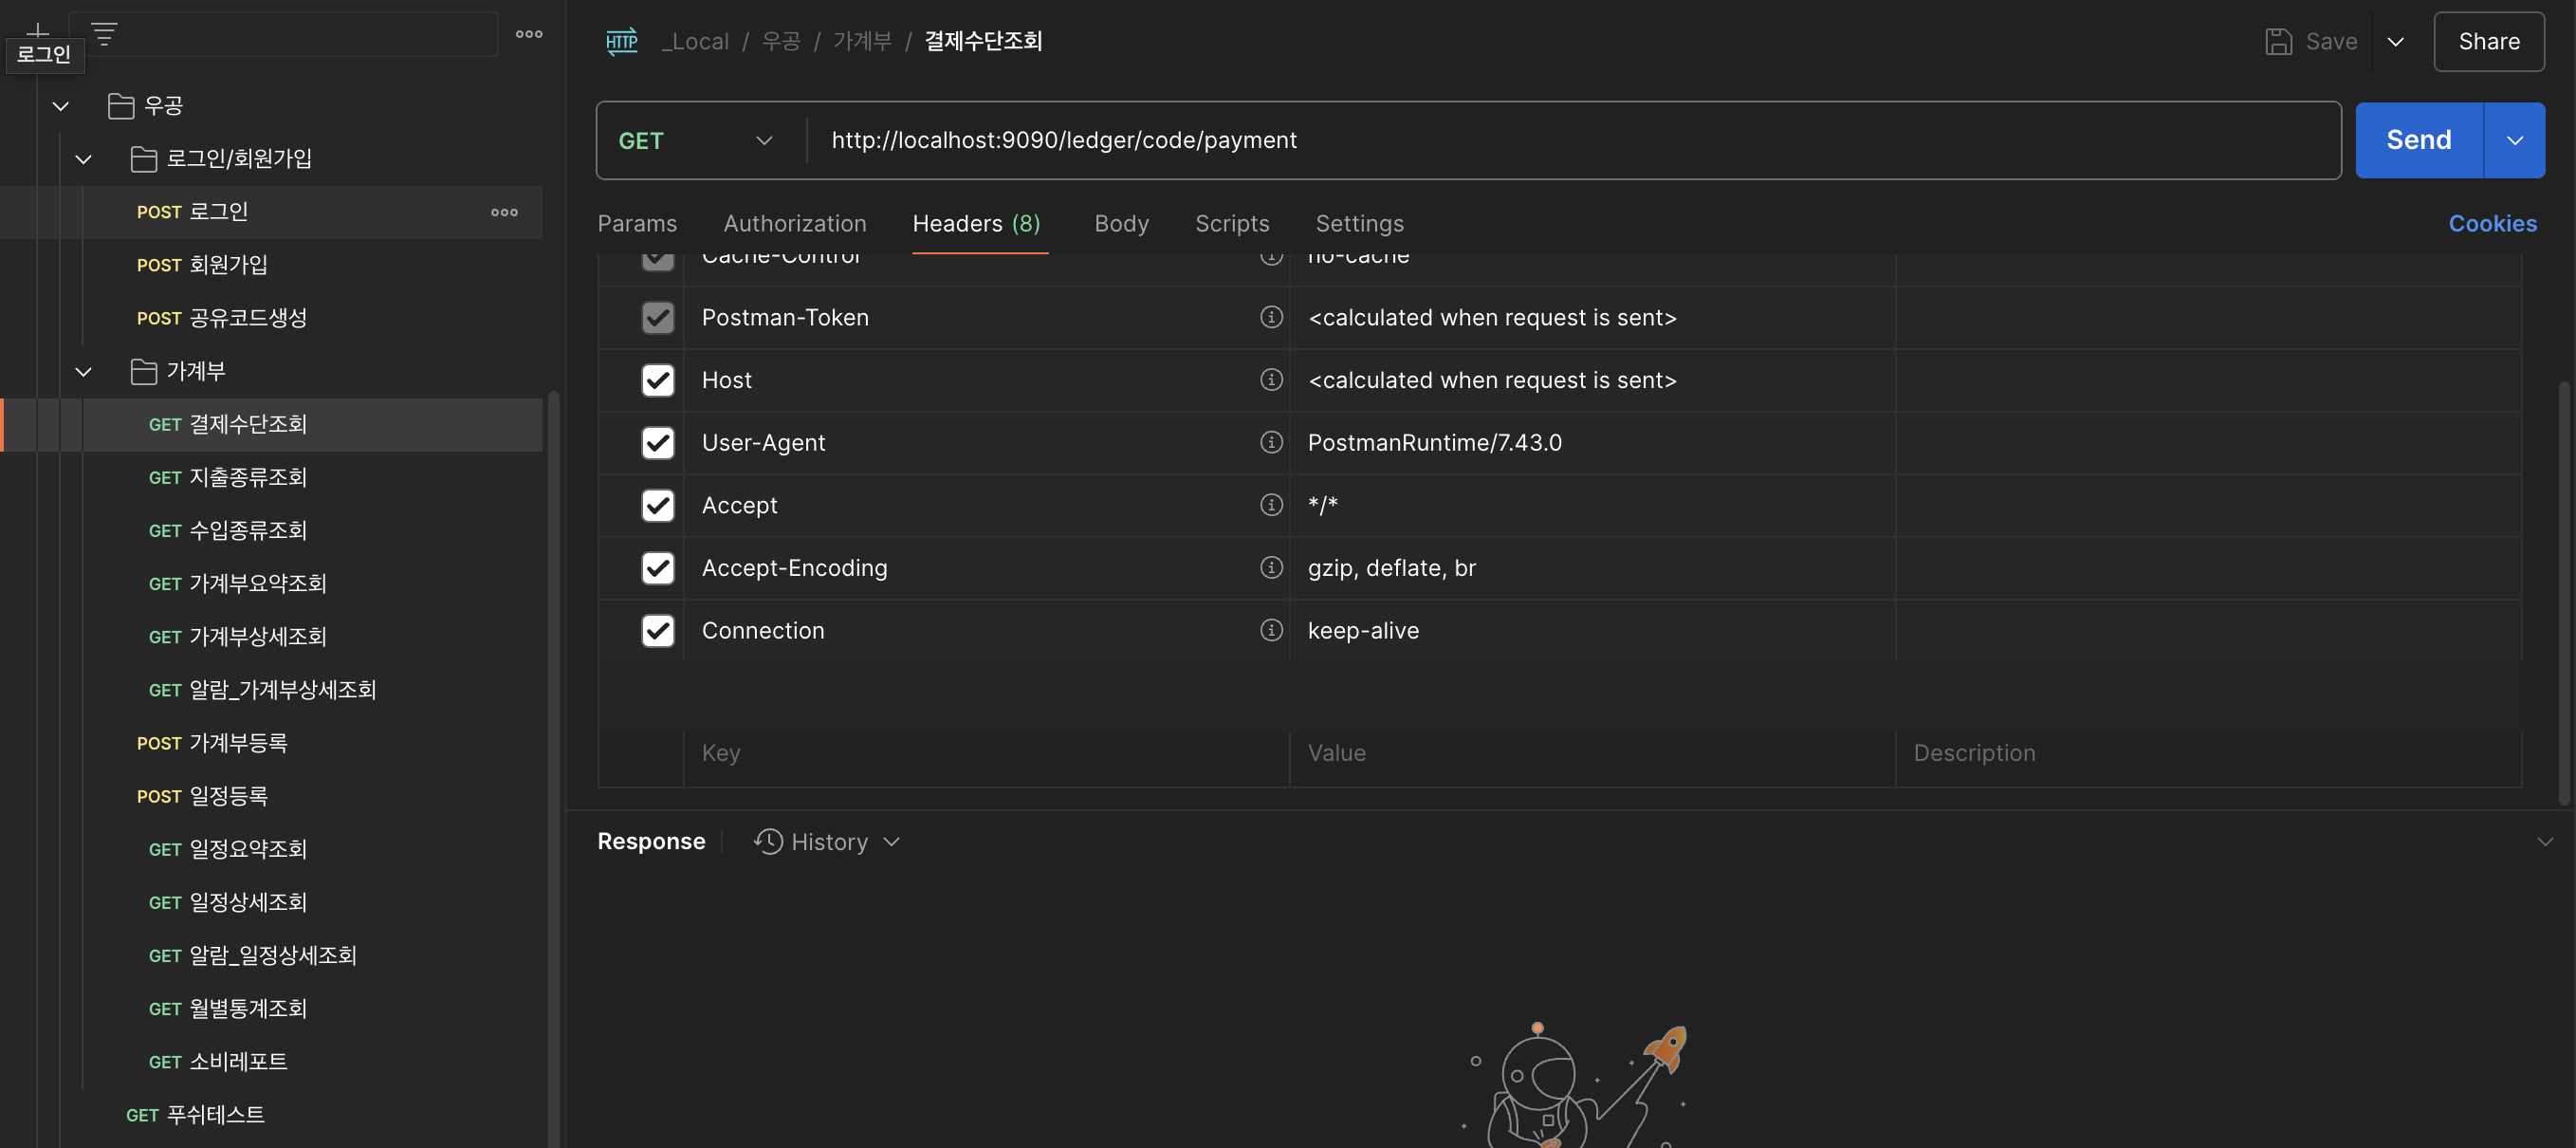Click the Save disk icon
Image resolution: width=2576 pixels, height=1148 pixels.
tap(2278, 41)
